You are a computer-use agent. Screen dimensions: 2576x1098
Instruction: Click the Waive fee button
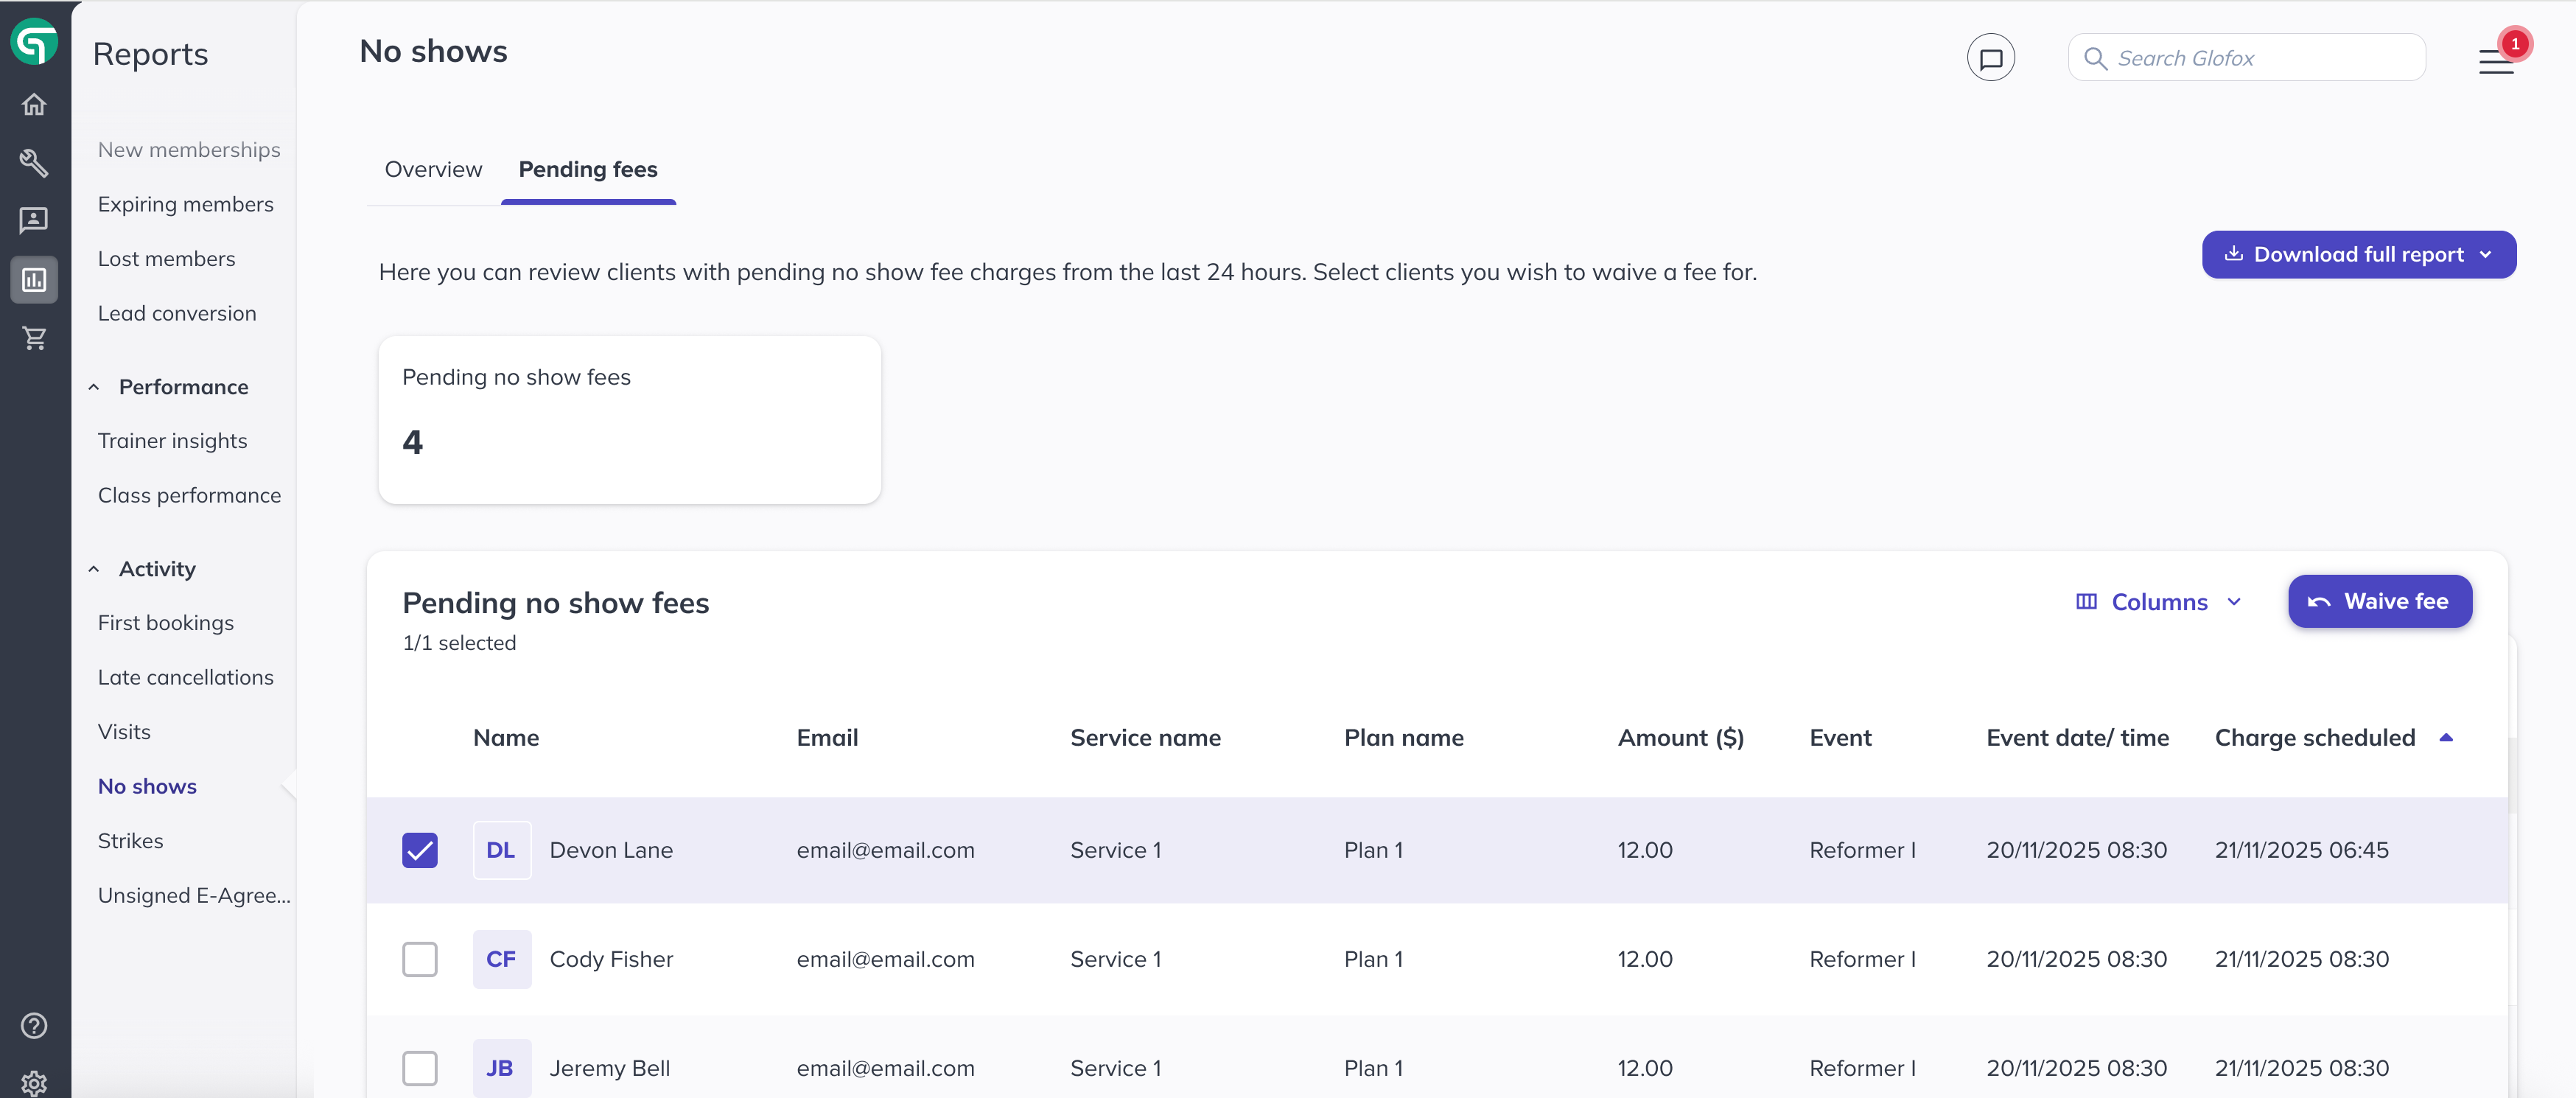pos(2379,602)
